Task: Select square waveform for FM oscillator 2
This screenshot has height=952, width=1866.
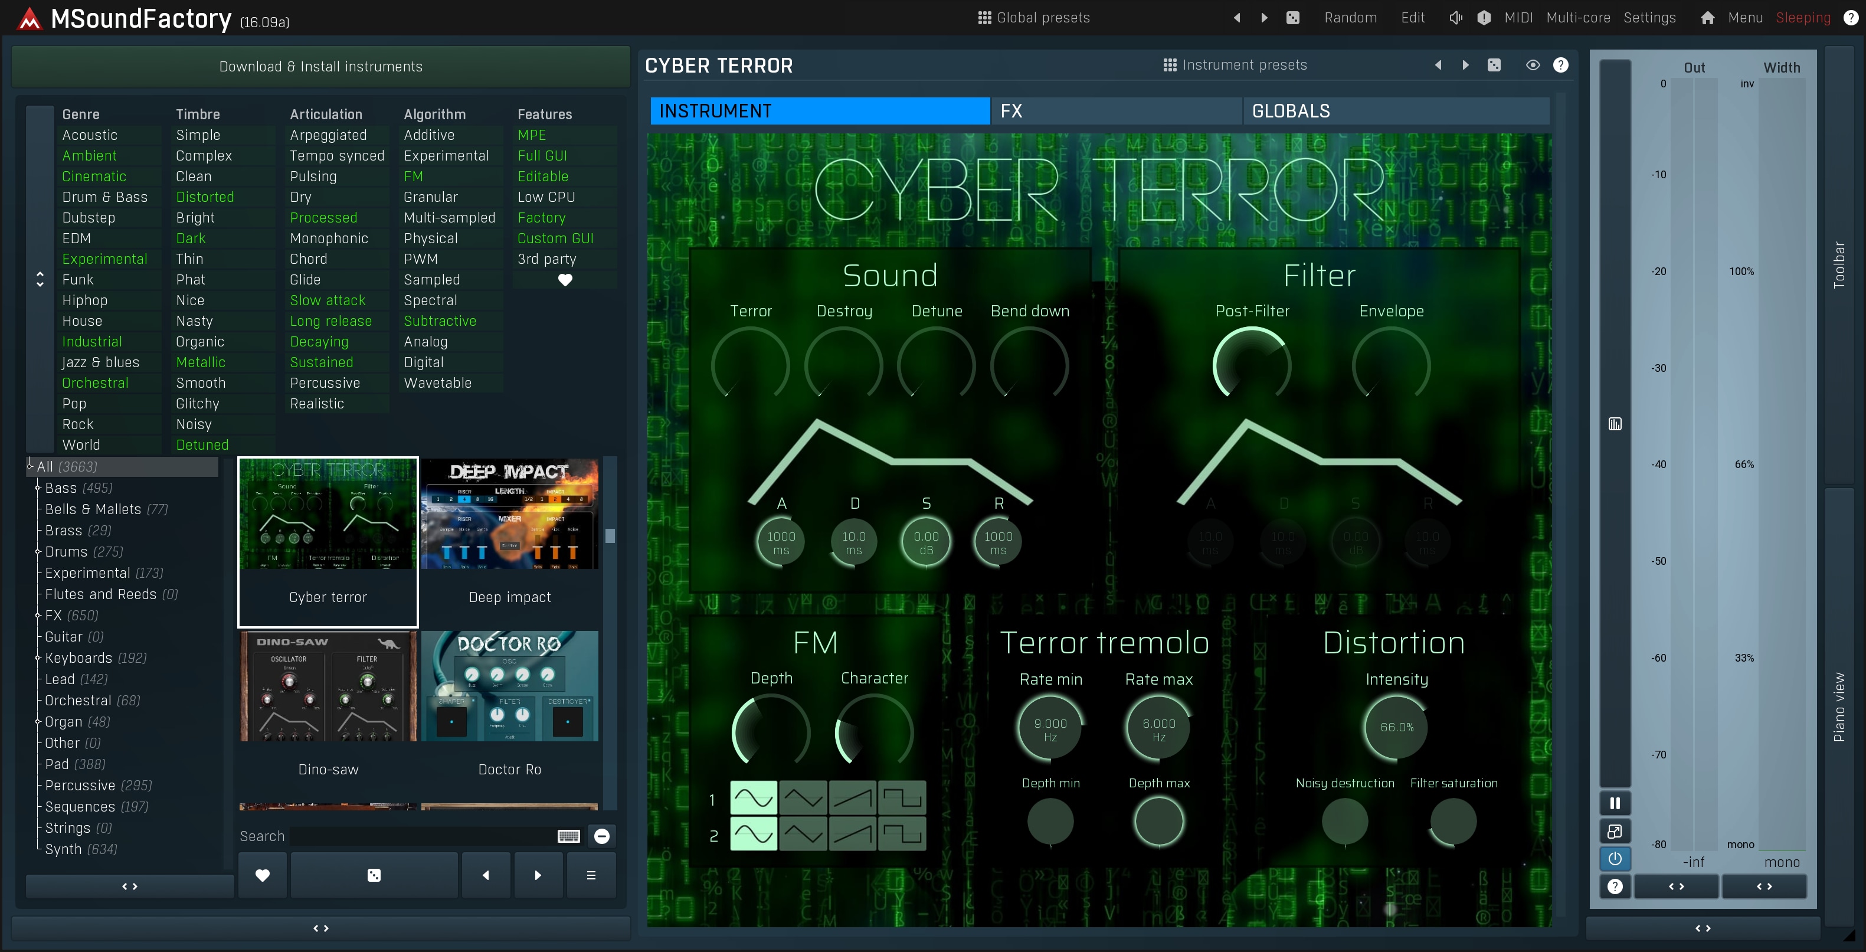Action: 902,834
